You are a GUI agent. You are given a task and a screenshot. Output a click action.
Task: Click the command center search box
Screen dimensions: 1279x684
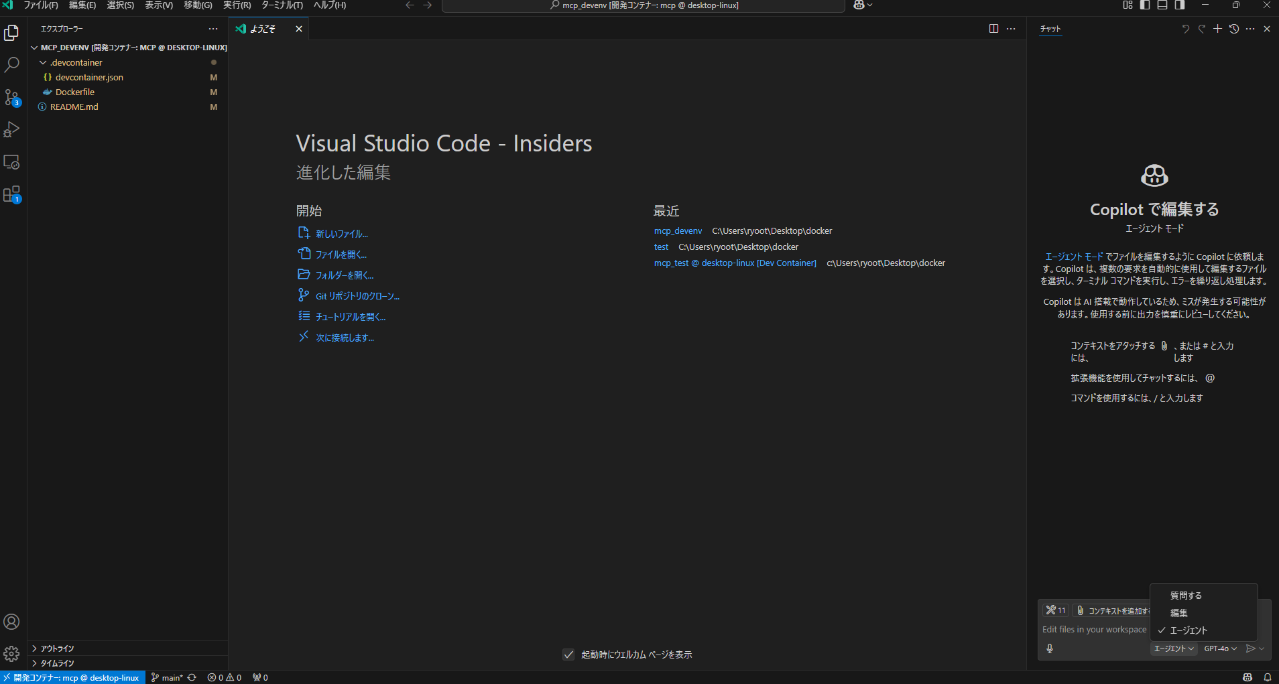click(644, 5)
